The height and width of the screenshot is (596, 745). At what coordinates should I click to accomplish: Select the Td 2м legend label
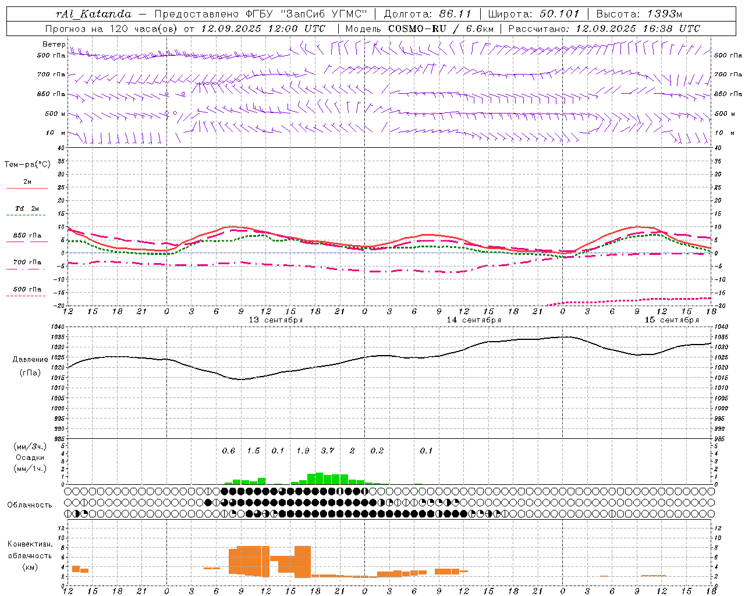tap(27, 208)
